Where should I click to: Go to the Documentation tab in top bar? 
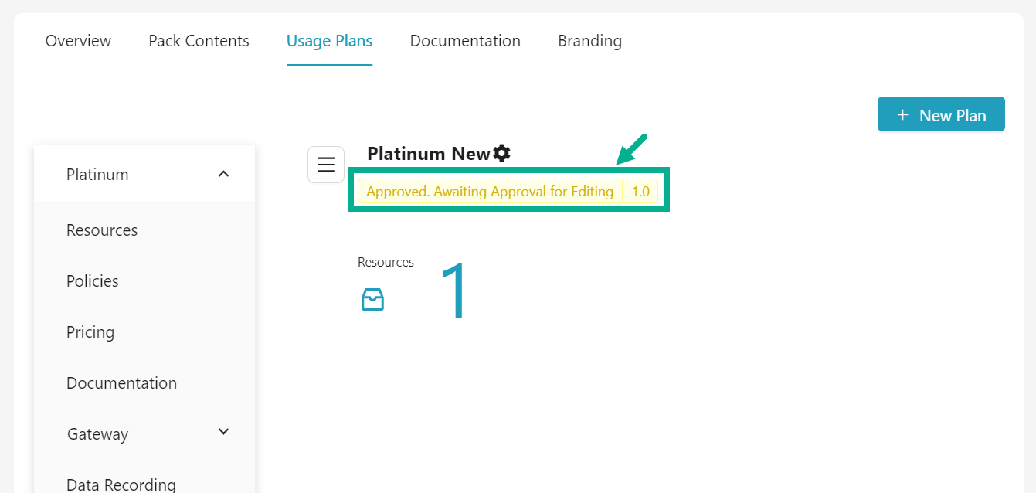[465, 41]
